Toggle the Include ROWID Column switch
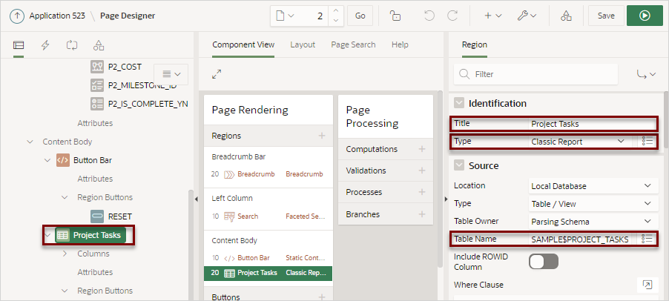Viewport: 669px width, 301px height. (544, 262)
